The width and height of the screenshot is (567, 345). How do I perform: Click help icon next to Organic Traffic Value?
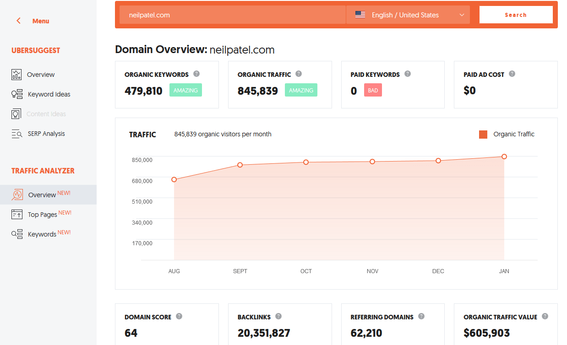(545, 316)
